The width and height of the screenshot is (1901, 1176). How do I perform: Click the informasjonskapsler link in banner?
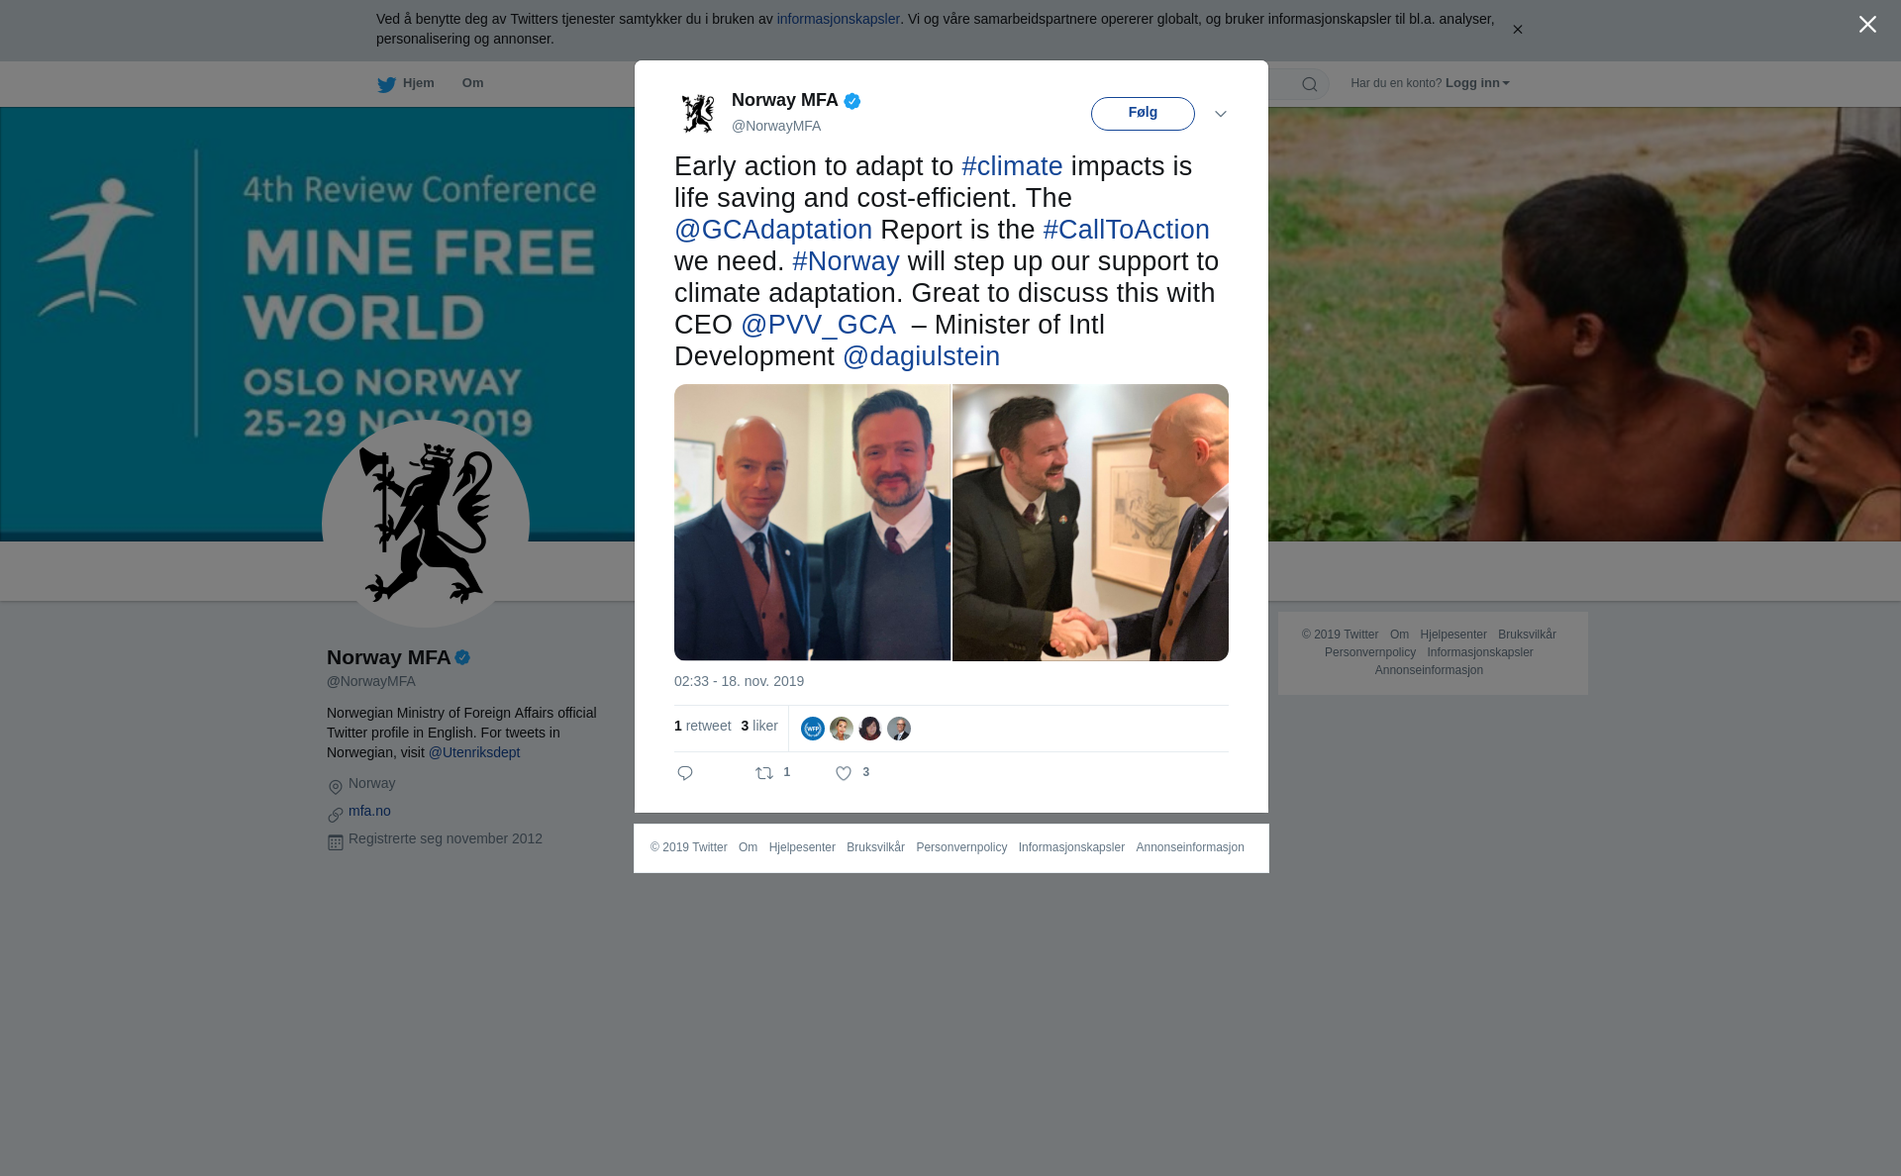838,19
